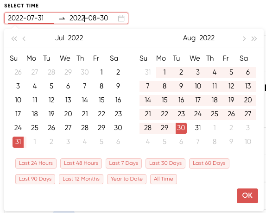This screenshot has height=213, width=266.
Task: Click the calendar icon in date field
Action: 121,19
